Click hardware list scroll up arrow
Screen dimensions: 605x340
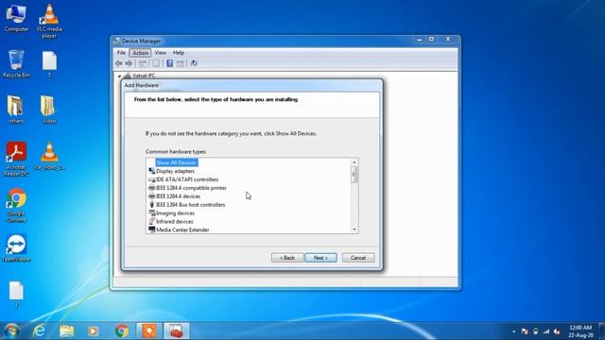coord(354,162)
